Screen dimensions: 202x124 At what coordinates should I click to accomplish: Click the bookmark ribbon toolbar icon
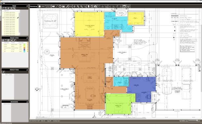click(x=88, y=6)
